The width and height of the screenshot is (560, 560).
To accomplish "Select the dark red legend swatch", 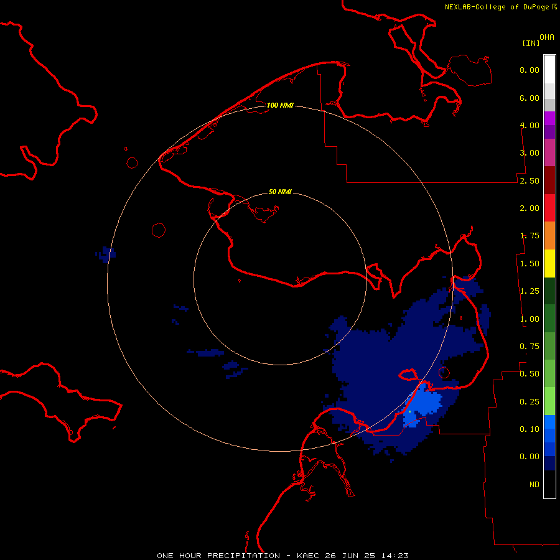I will tap(549, 180).
